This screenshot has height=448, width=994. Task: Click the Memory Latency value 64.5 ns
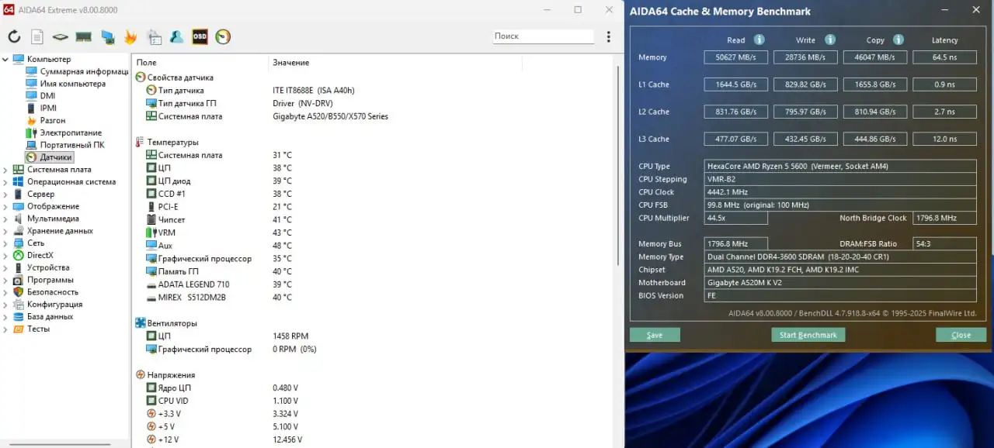point(944,57)
